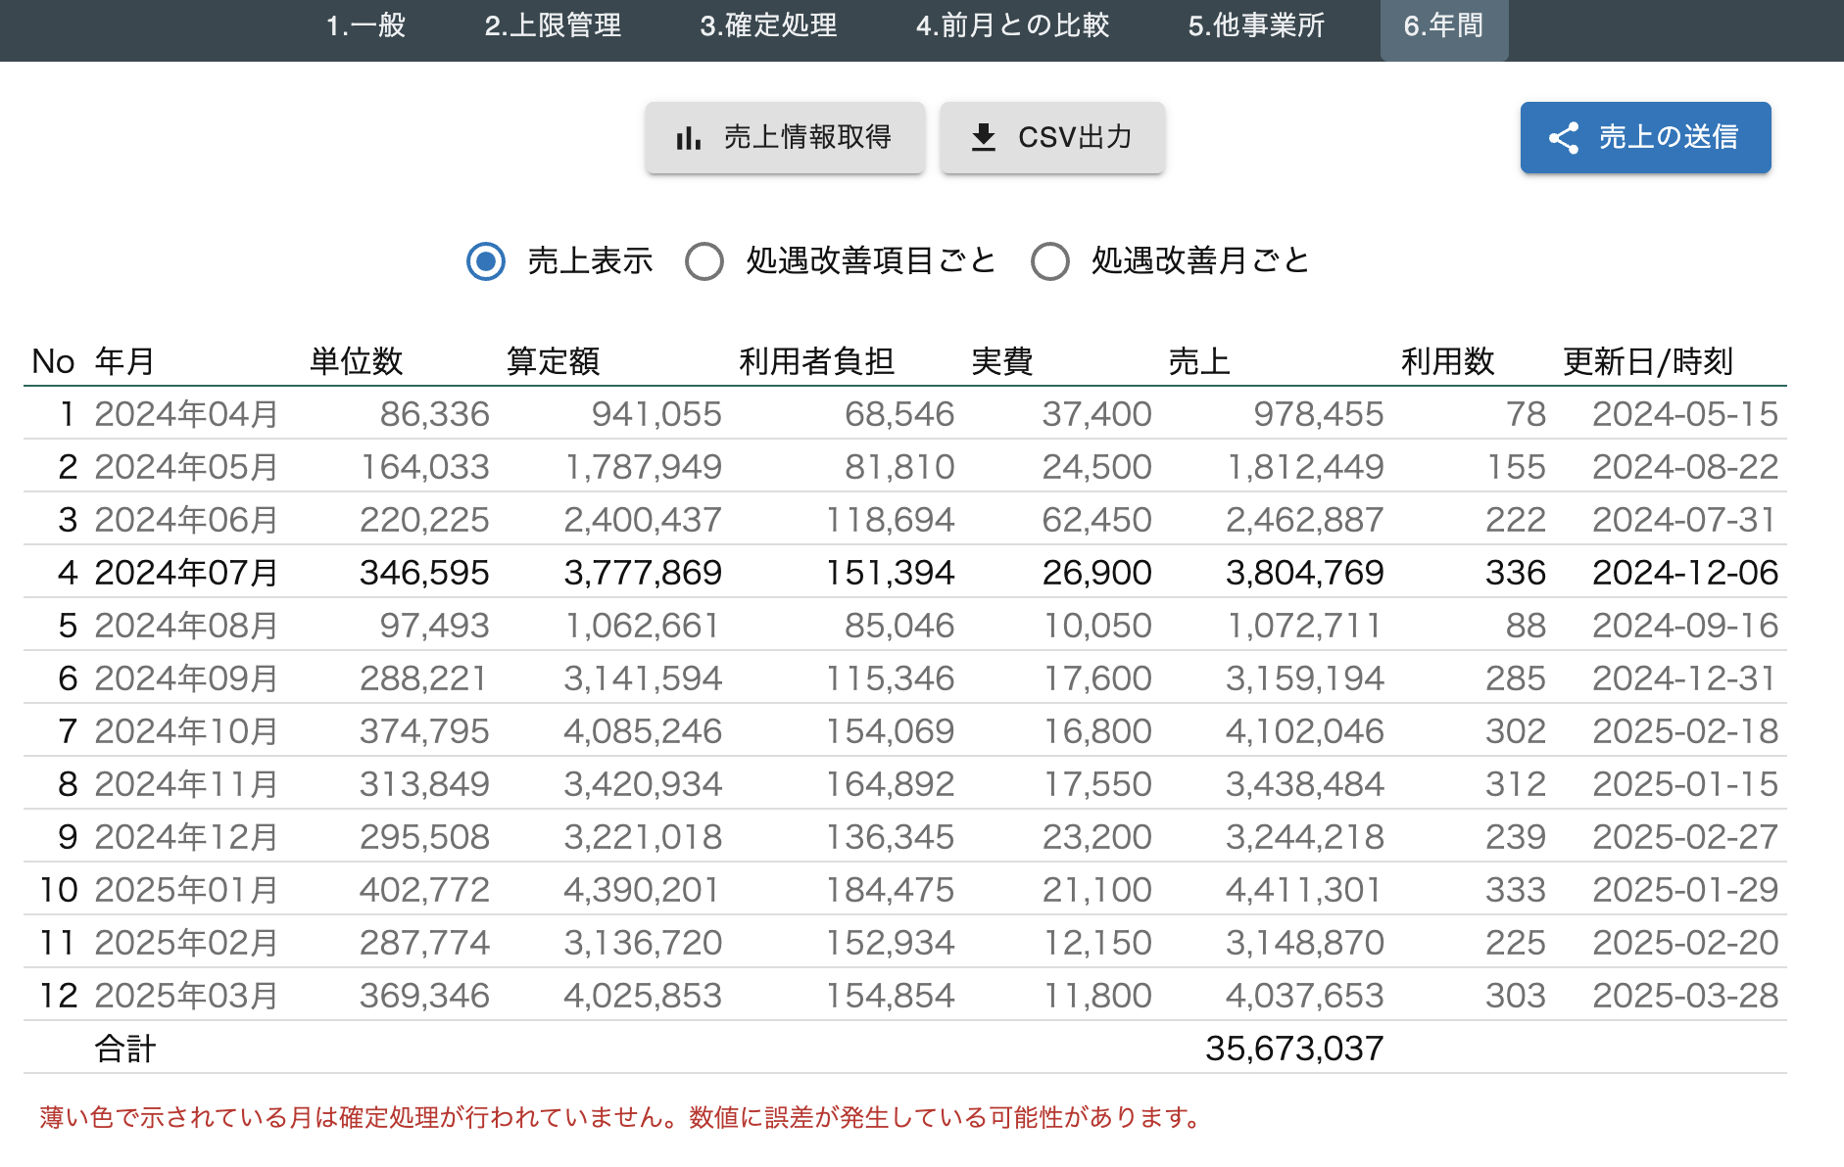The width and height of the screenshot is (1844, 1167).
Task: Select the 処遇改善項目ごと radio button
Action: point(704,261)
